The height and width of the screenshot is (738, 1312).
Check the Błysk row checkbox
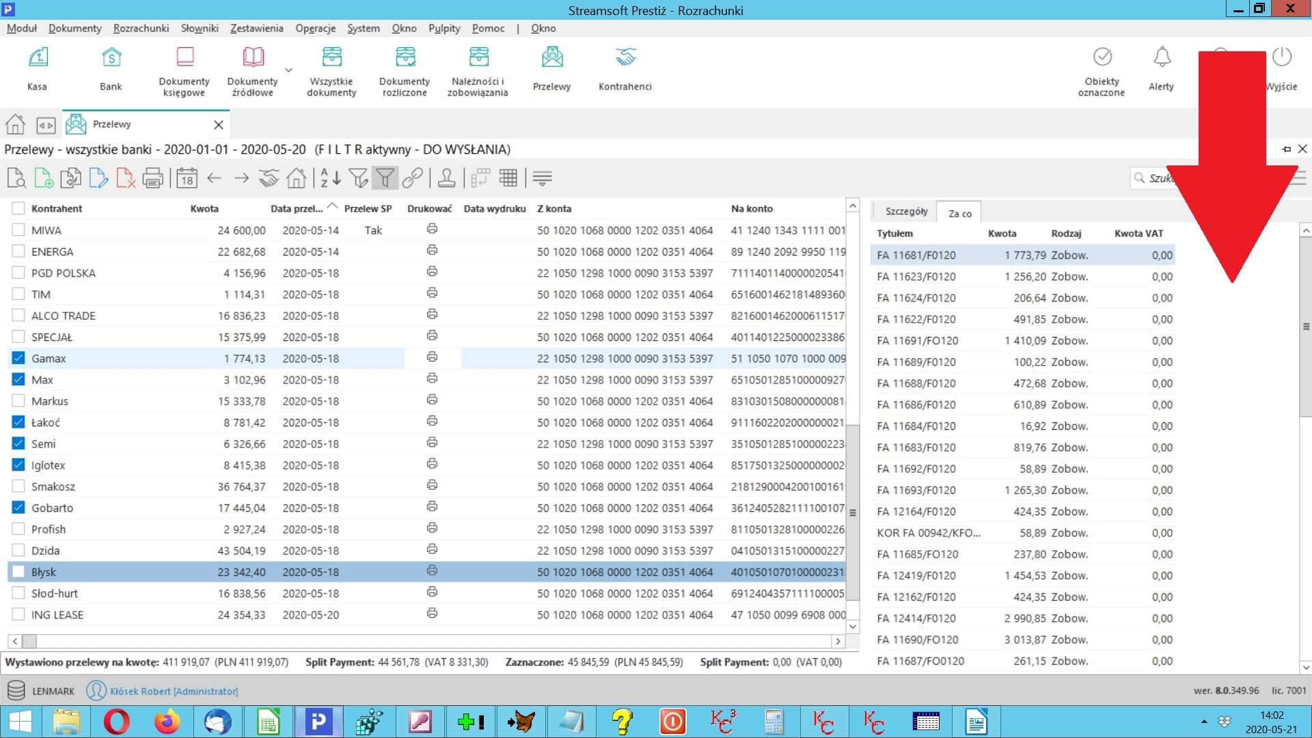18,572
